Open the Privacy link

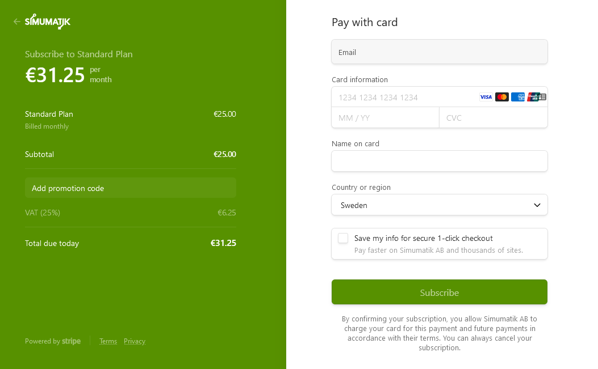tap(135, 341)
